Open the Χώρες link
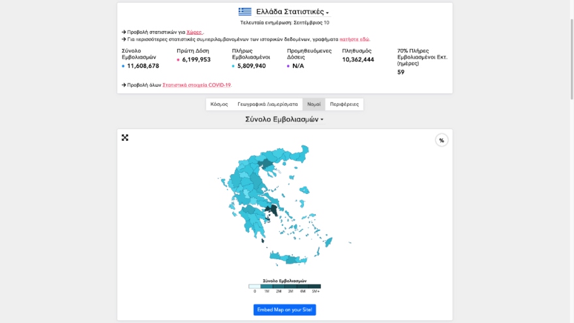The height and width of the screenshot is (323, 574). point(194,31)
